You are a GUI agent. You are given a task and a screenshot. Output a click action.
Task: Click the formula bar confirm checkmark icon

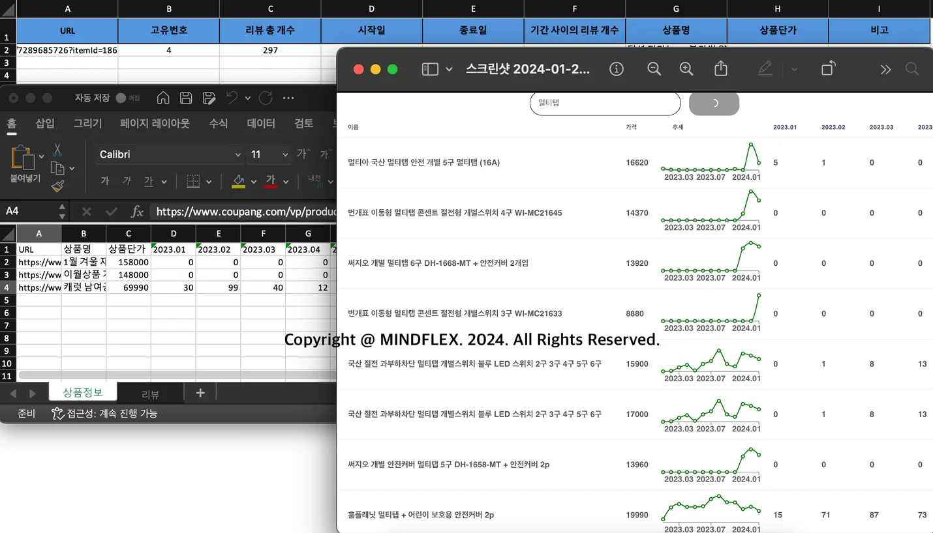click(x=112, y=212)
